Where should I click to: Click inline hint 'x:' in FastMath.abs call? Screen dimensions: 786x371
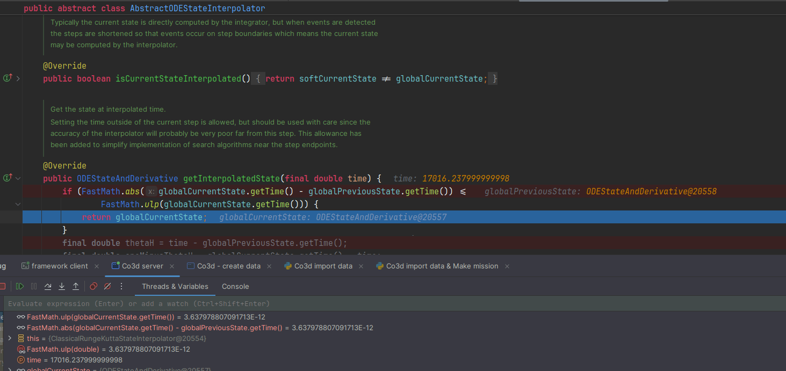(x=152, y=191)
